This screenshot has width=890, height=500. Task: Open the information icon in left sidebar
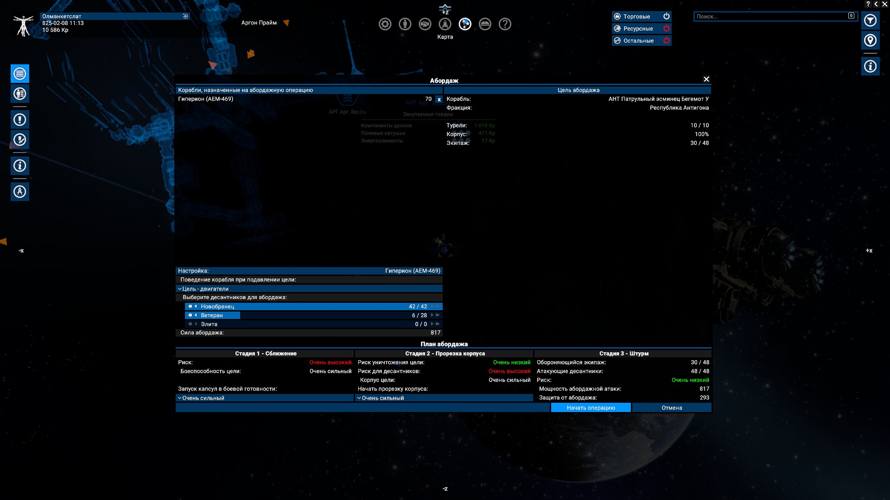tap(20, 165)
